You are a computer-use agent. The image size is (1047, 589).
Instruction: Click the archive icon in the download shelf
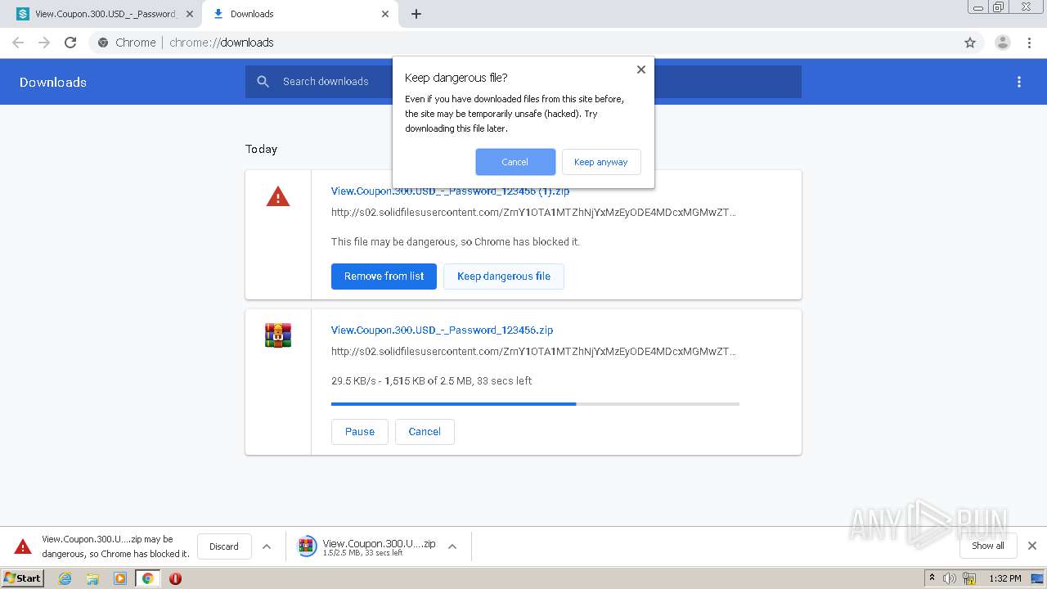coord(307,546)
